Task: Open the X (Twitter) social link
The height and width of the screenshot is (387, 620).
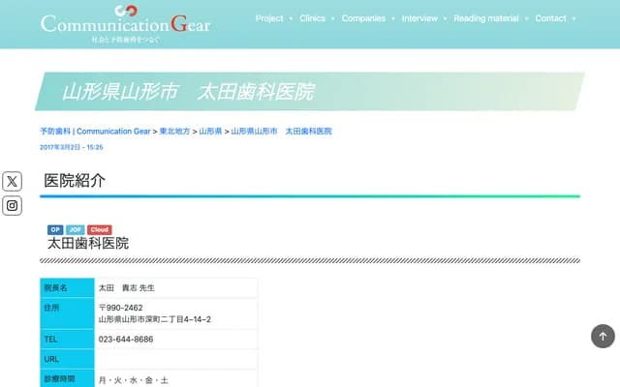Action: pyautogui.click(x=12, y=181)
